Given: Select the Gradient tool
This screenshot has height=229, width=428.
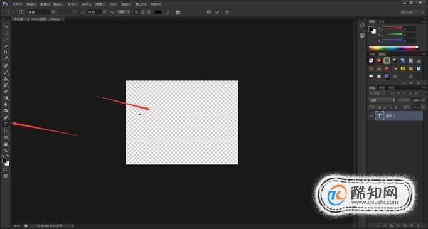Looking at the screenshot, I should point(6,98).
